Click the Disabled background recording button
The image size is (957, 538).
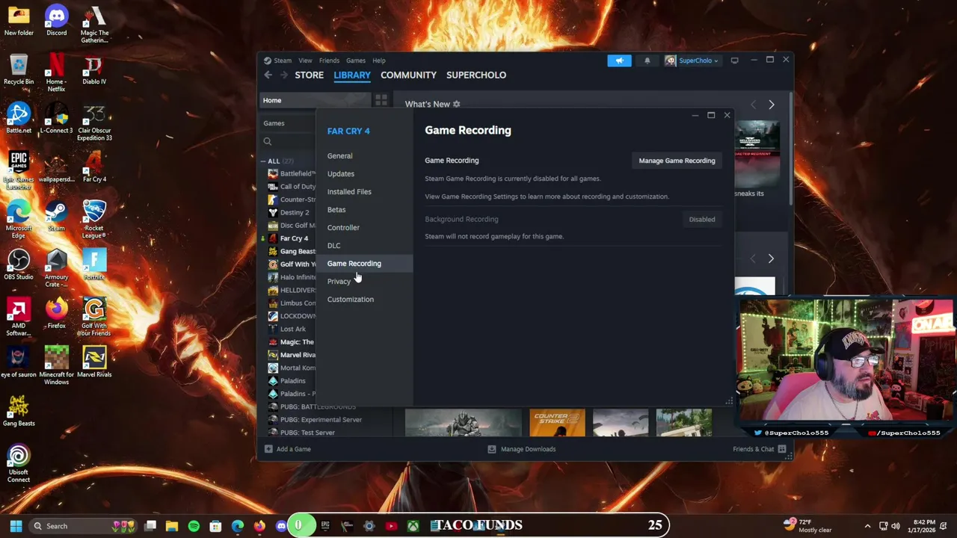[x=702, y=220]
